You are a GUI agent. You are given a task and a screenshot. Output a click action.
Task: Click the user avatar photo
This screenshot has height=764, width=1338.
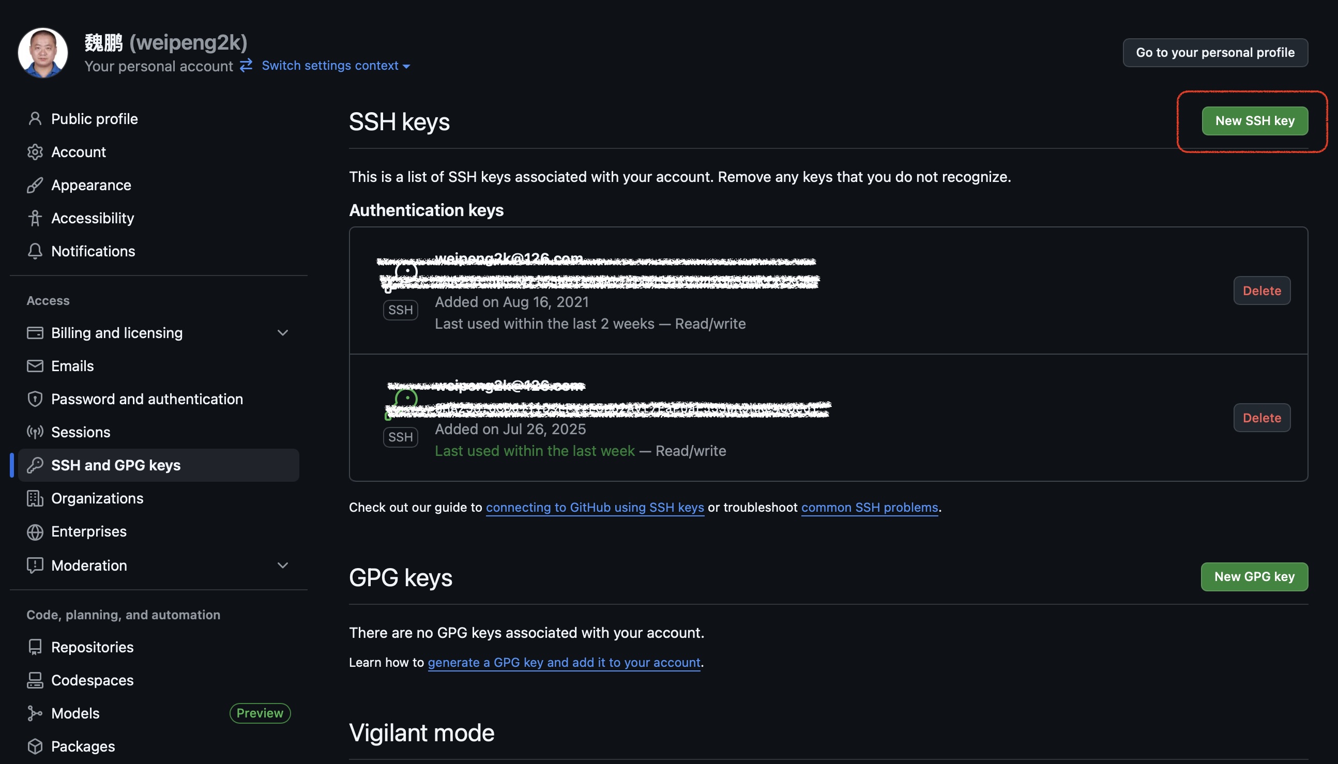coord(42,53)
